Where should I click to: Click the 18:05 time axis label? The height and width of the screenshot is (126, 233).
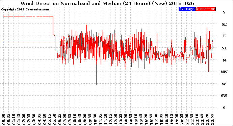click(x=161, y=119)
